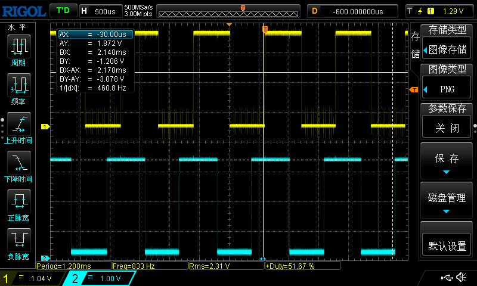The image size is (477, 286).
Task: Click the 1/|dX| 460.8 Hz value
Action: 111,88
